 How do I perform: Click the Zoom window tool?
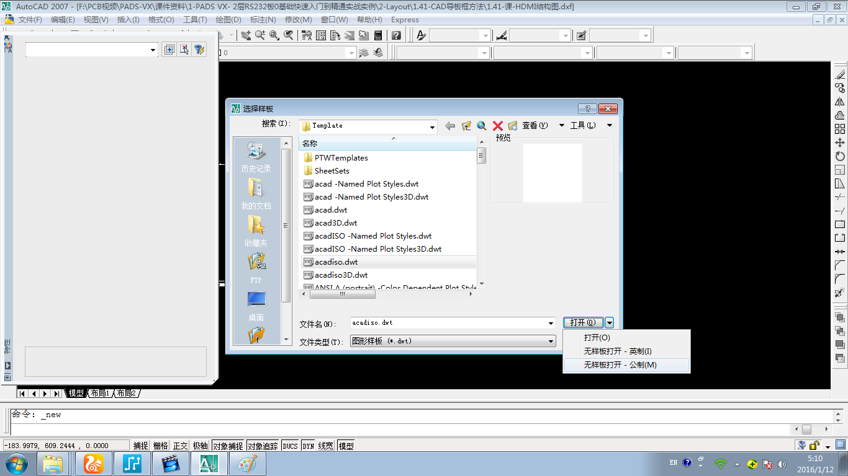coord(274,36)
